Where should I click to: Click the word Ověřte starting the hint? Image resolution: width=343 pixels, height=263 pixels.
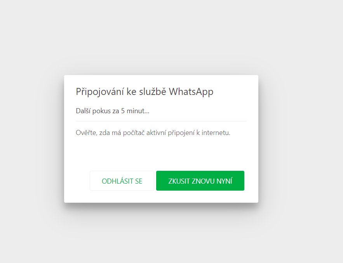point(86,133)
